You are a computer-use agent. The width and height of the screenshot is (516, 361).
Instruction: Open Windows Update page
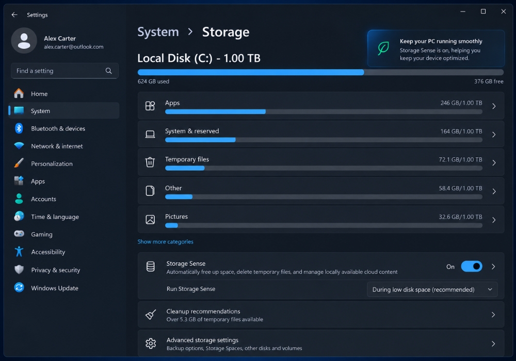click(64, 288)
